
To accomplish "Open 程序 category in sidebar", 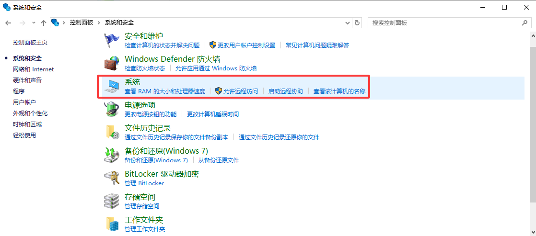I will pos(19,91).
